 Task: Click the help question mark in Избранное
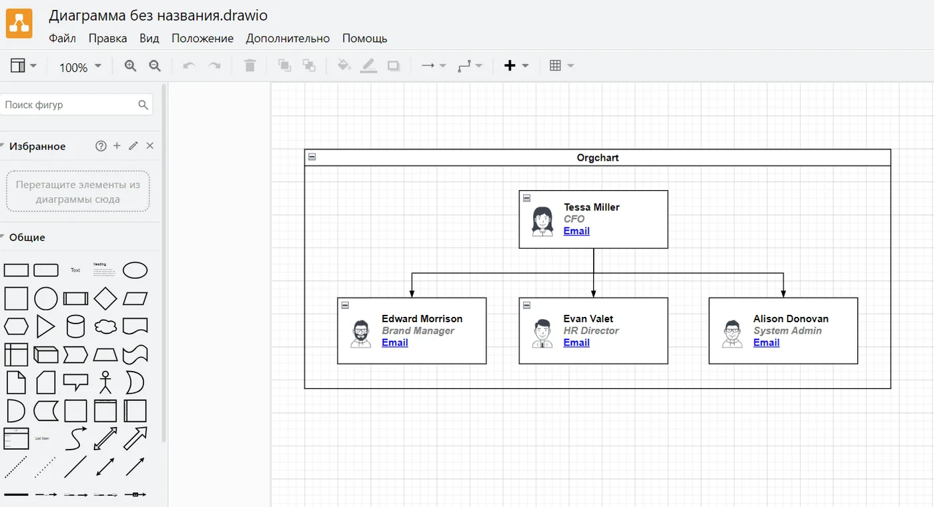tap(101, 146)
